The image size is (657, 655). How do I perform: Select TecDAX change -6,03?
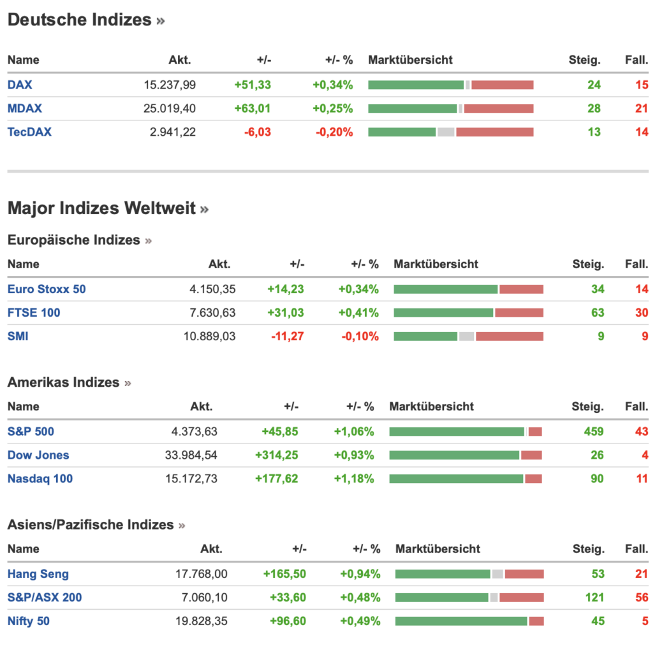pyautogui.click(x=258, y=133)
